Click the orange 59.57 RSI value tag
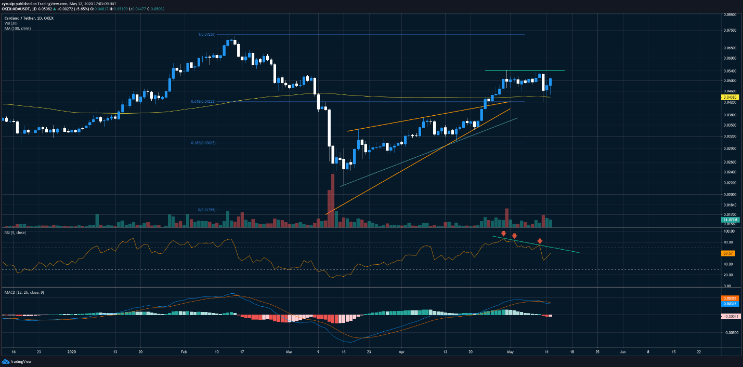Screen dimensions: 743x367 pos(728,253)
